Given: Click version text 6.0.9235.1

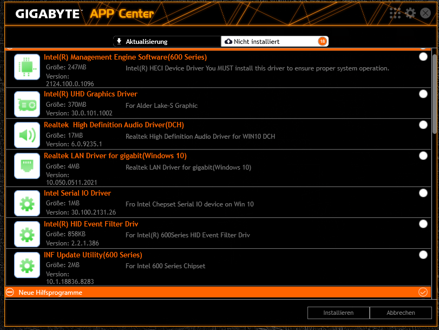Looking at the screenshot, I should [x=87, y=144].
